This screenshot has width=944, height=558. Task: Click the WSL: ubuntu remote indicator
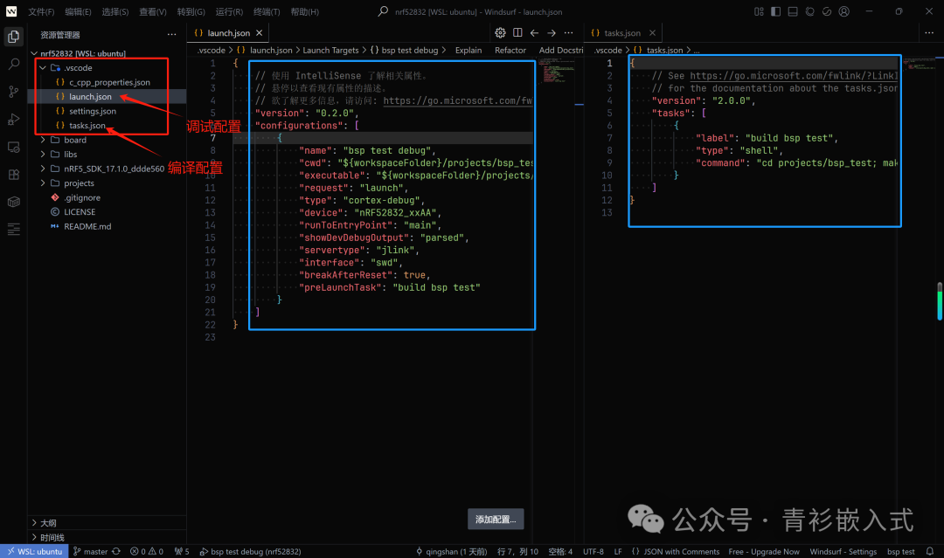[x=33, y=551]
